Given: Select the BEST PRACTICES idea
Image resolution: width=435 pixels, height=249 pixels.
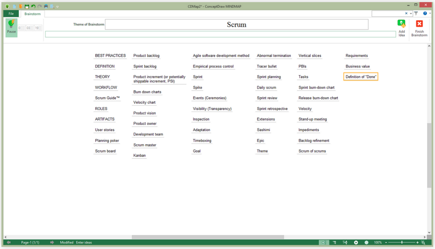Looking at the screenshot, I should click(x=110, y=56).
